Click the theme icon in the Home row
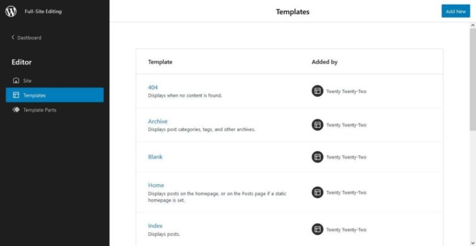Image resolution: width=476 pixels, height=246 pixels. (x=318, y=192)
